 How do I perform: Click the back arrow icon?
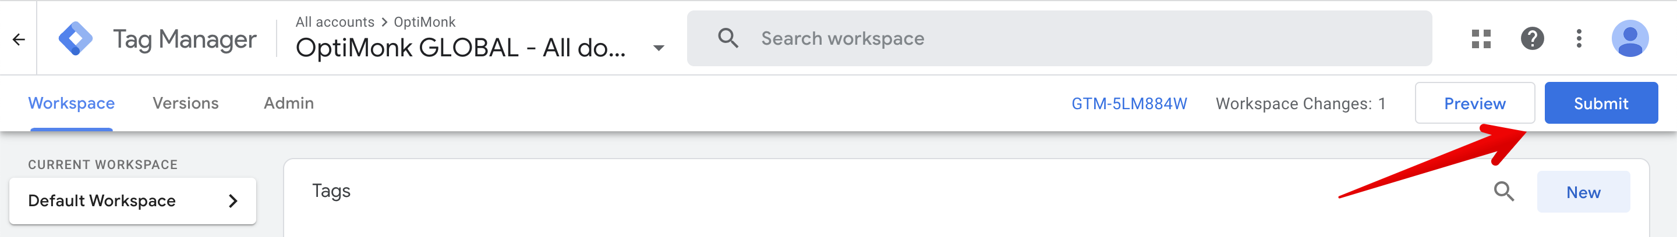19,39
